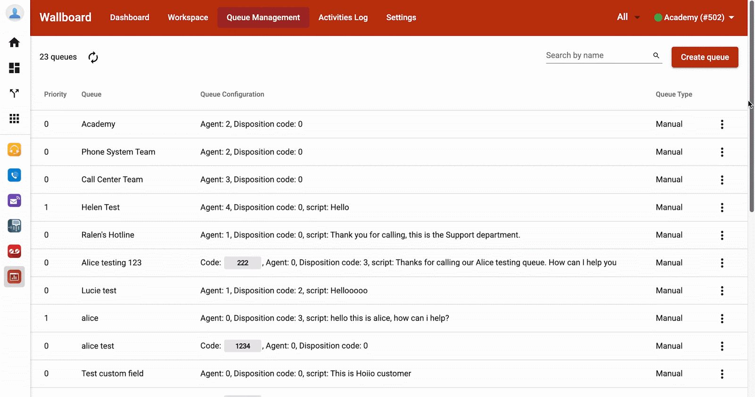Open the red voicemail app icon
The height and width of the screenshot is (397, 755).
(14, 251)
